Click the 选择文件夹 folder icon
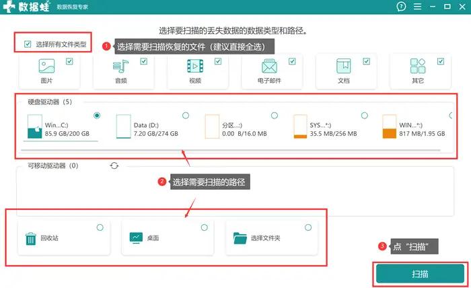The image size is (471, 288). pyautogui.click(x=240, y=238)
